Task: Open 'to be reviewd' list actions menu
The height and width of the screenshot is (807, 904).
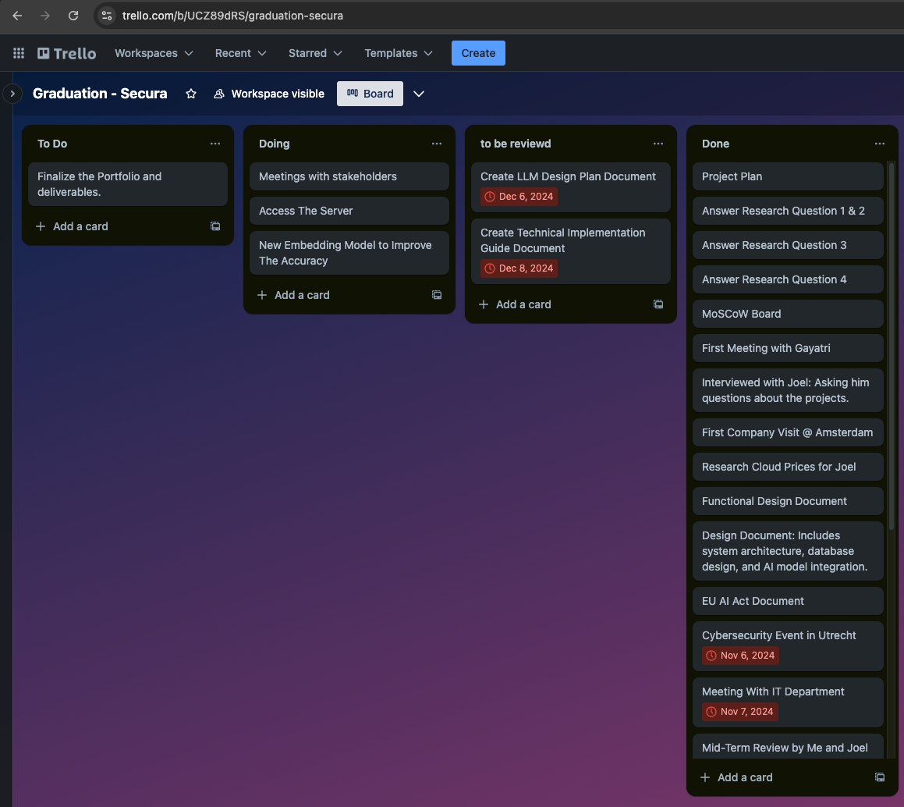Action: click(658, 144)
